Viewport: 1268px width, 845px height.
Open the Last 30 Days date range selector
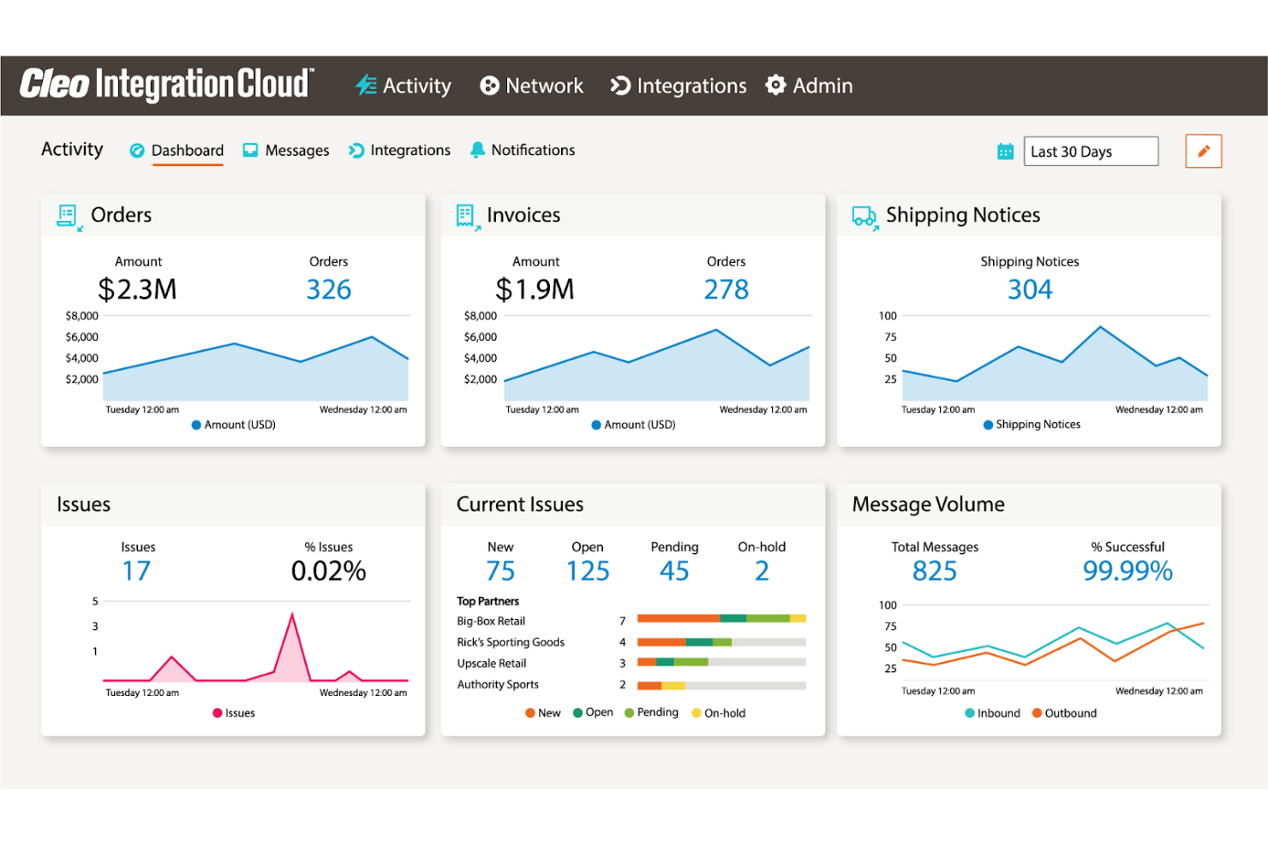coord(1091,151)
